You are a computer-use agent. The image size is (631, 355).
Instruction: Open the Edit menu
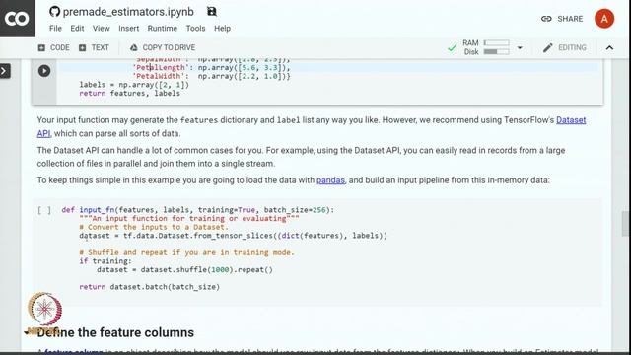(77, 29)
